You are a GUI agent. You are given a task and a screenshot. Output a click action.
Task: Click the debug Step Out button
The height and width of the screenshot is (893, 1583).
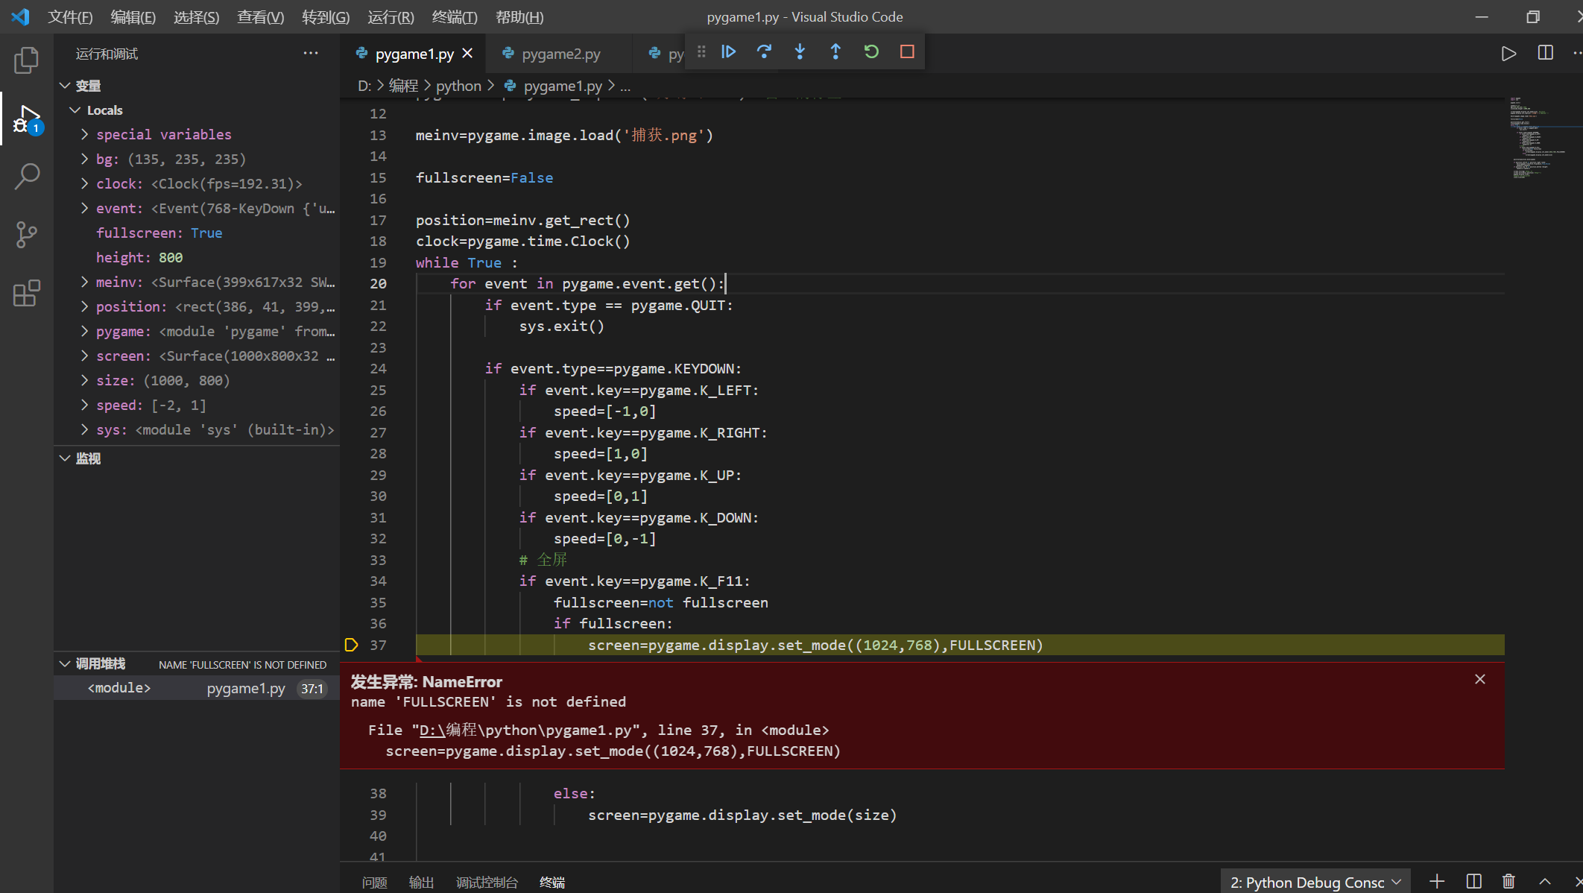[835, 51]
